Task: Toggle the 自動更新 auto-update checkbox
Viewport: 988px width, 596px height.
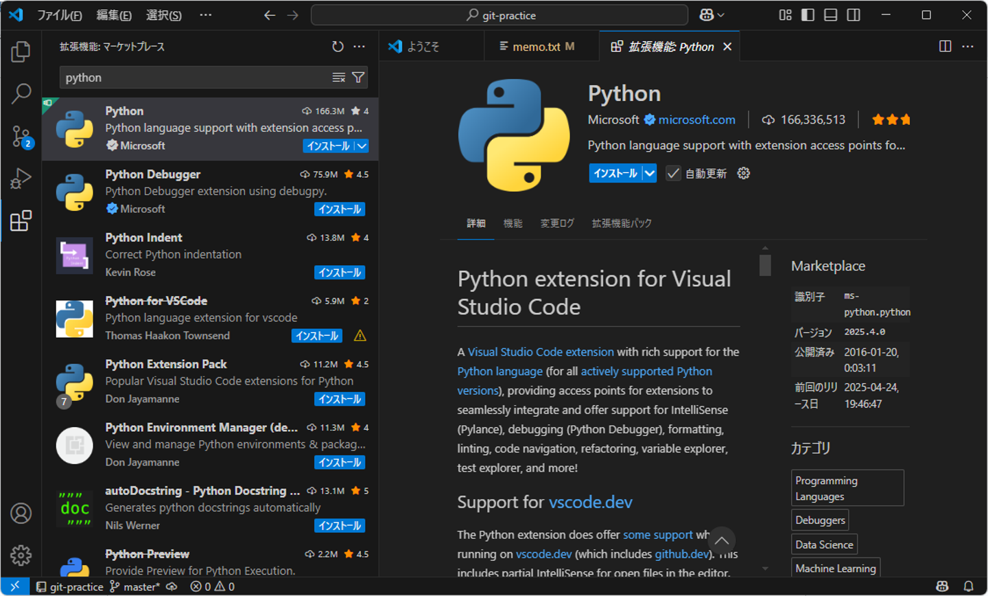Action: pos(673,173)
